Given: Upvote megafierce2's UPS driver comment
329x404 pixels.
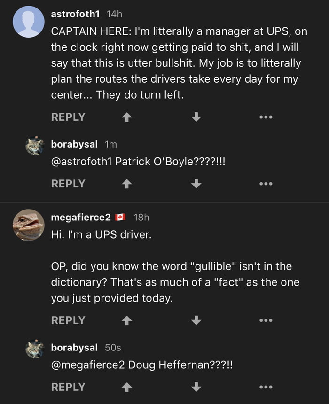Looking at the screenshot, I should (x=126, y=320).
